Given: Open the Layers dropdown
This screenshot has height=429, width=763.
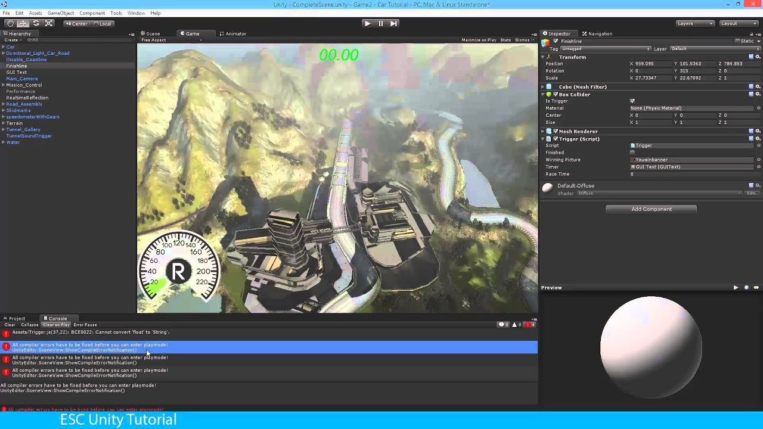Looking at the screenshot, I should pyautogui.click(x=694, y=23).
